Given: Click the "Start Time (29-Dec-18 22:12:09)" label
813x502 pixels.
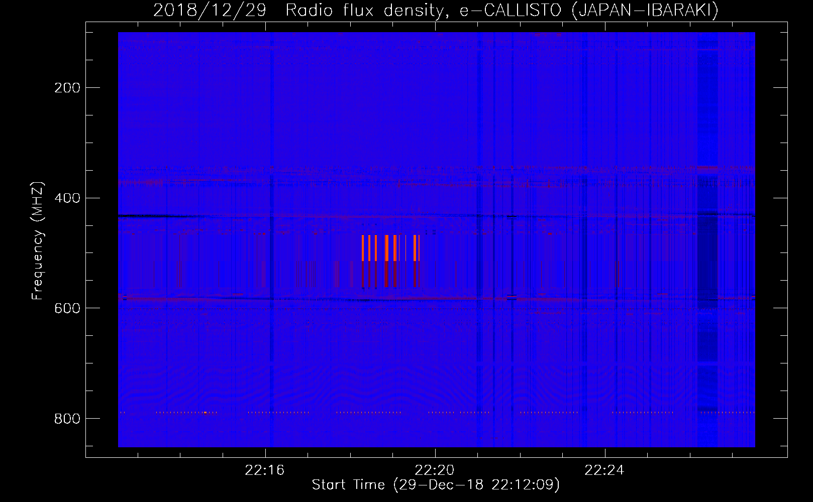Looking at the screenshot, I should (x=436, y=485).
